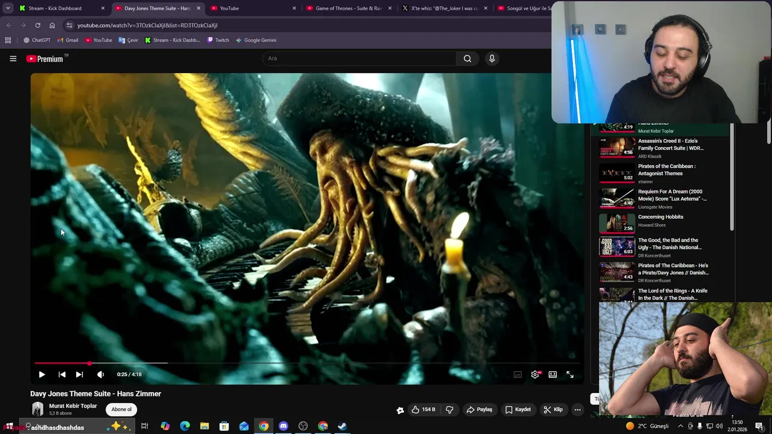Close the Game of Thrones tab
This screenshot has width=772, height=434.
tap(390, 8)
